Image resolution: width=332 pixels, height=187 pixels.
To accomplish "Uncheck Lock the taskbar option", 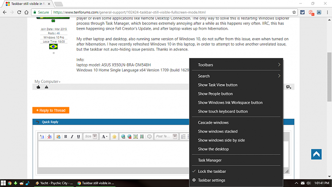I will 236,171.
